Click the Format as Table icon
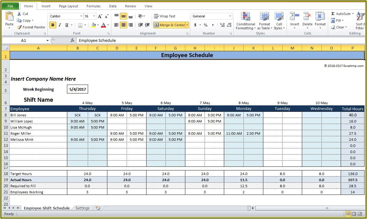 [264, 17]
